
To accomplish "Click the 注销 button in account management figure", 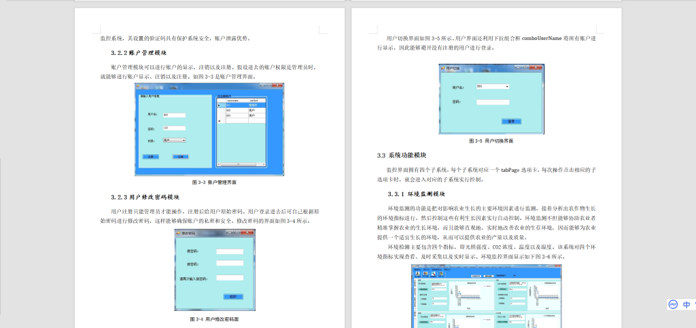I will point(179,156).
